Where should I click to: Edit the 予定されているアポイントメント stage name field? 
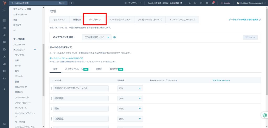[81, 88]
